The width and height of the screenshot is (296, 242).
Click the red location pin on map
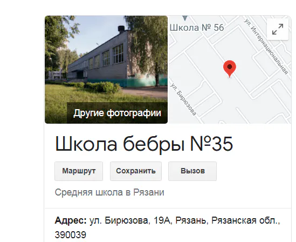pyautogui.click(x=230, y=69)
